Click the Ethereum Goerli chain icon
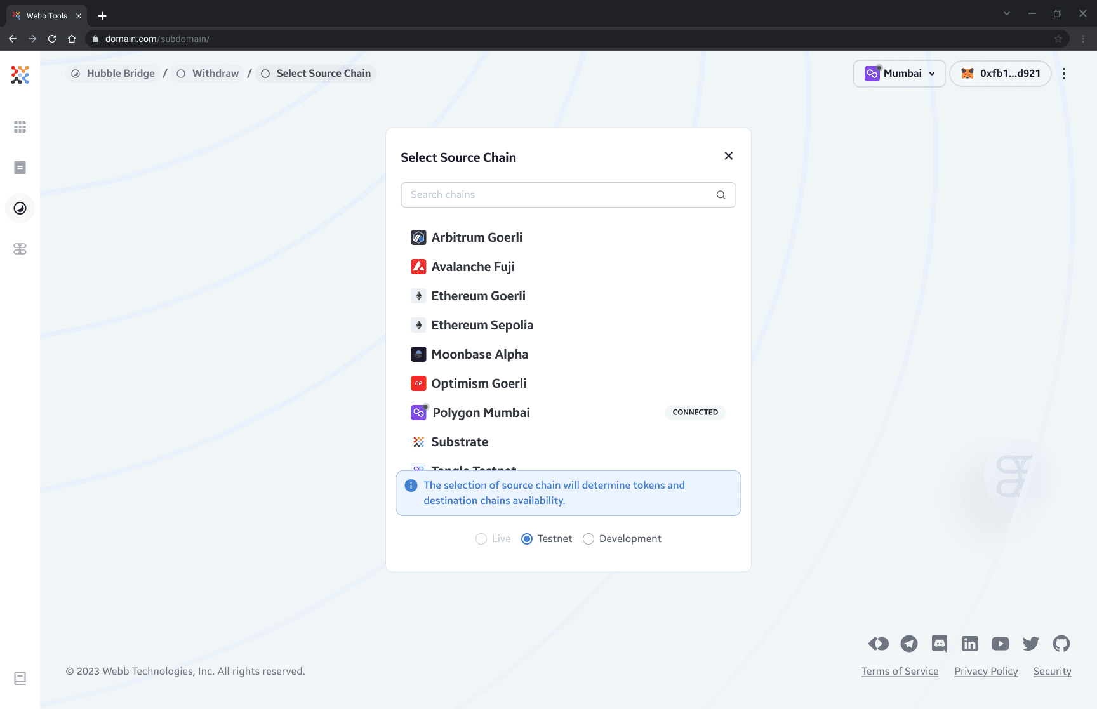 click(418, 296)
